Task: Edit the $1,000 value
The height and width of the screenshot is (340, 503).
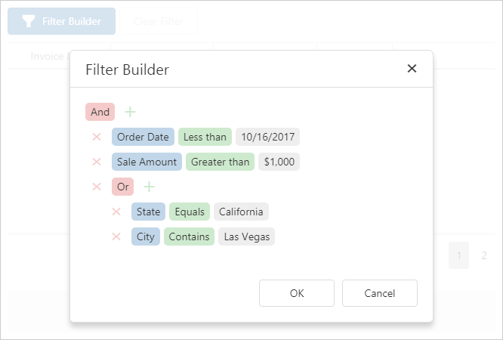Action: [x=279, y=162]
